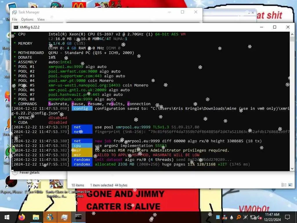This screenshot has width=297, height=223.
Task: Open network status from system tray
Action: click(253, 217)
